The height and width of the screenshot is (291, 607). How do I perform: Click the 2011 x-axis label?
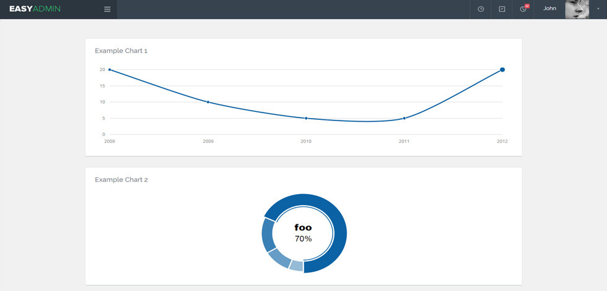tap(404, 141)
